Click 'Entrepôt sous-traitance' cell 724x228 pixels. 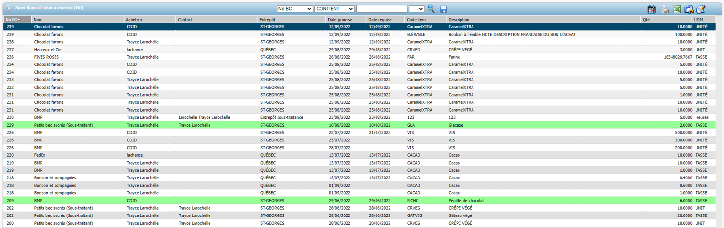point(283,117)
